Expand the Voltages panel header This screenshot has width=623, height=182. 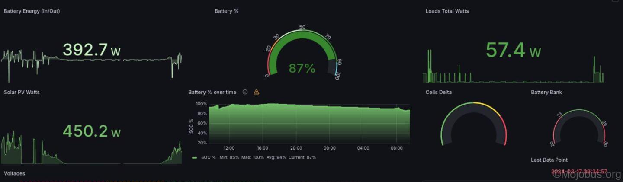coord(14,173)
